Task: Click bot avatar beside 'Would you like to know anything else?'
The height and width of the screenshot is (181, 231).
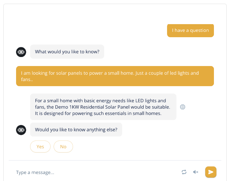Action: (21, 130)
